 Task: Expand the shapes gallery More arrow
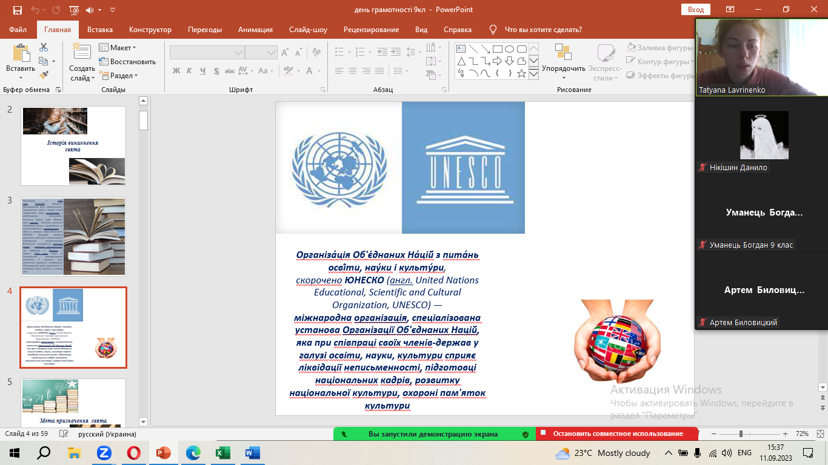(x=534, y=74)
